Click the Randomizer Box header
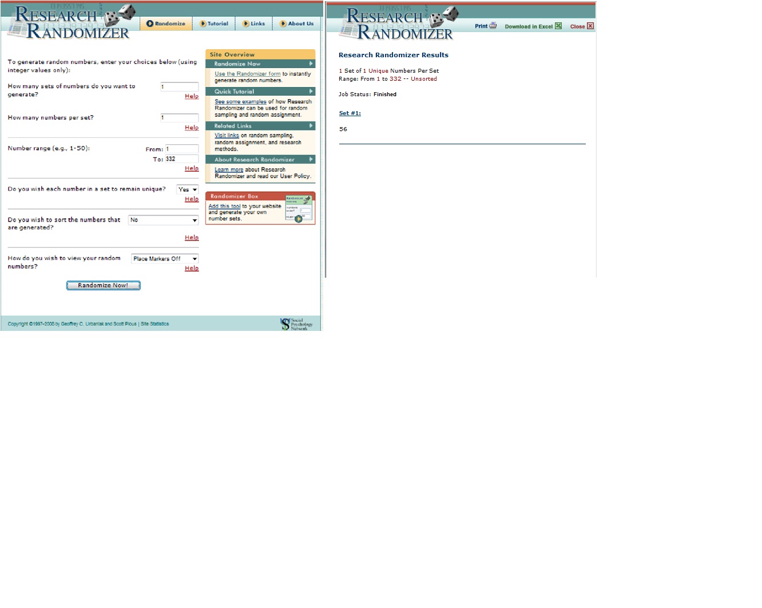762x608 pixels. [260, 196]
